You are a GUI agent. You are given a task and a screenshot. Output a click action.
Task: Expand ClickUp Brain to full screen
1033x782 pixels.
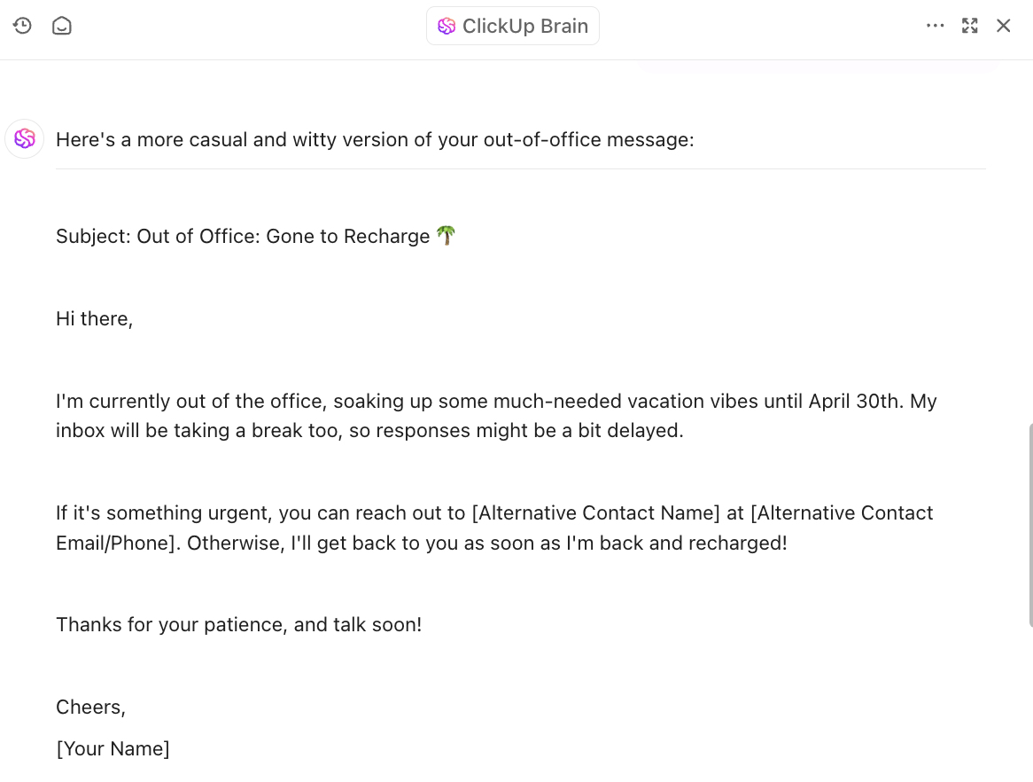click(x=970, y=26)
